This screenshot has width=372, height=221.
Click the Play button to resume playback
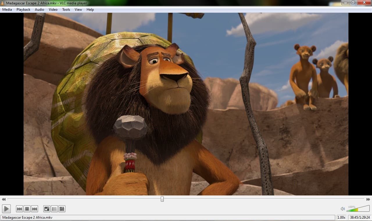pyautogui.click(x=6, y=209)
